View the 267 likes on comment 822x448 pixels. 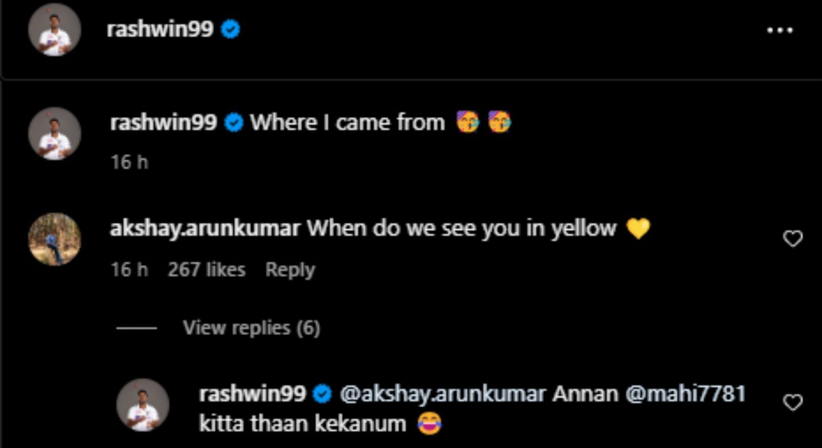206,270
